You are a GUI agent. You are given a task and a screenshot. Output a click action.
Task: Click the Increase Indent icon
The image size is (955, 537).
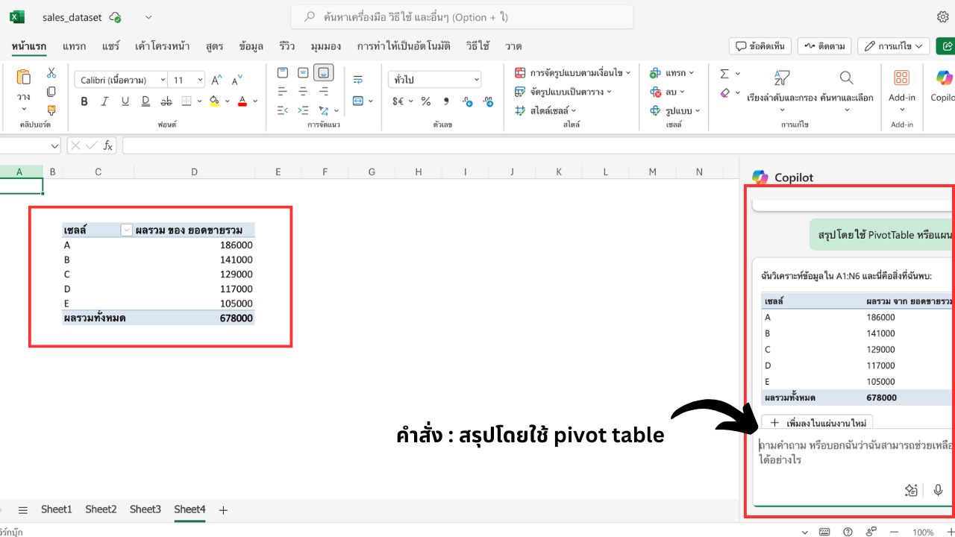[x=303, y=110]
